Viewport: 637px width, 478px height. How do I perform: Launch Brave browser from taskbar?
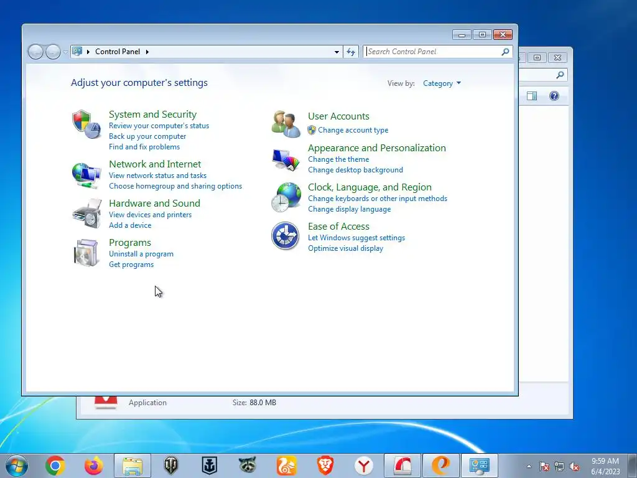point(325,466)
